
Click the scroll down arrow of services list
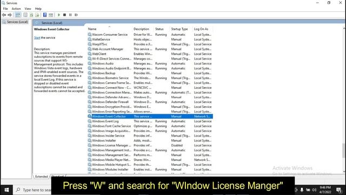344,171
